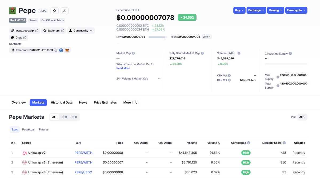
Task: Open the Earn crypto dropdown
Action: pos(296,10)
